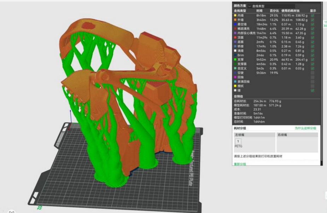
Task: Select the 桥接 color swatch
Action: click(x=235, y=46)
